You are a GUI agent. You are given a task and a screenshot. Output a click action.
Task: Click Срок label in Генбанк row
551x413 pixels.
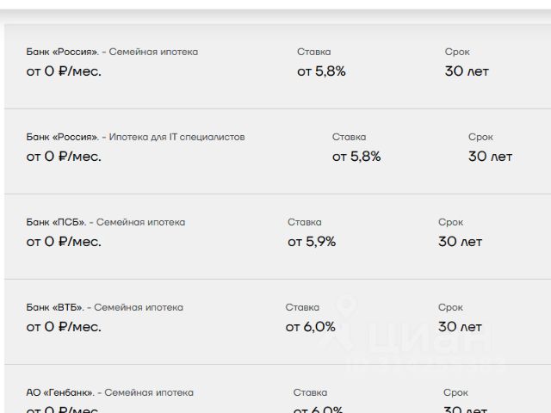455,392
